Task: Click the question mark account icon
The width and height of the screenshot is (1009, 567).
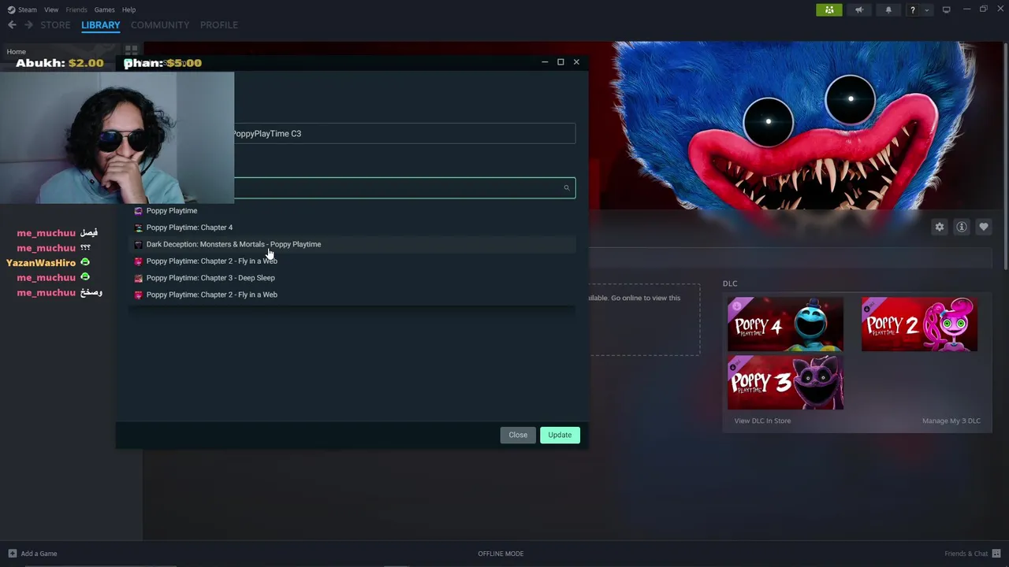Action: point(912,9)
